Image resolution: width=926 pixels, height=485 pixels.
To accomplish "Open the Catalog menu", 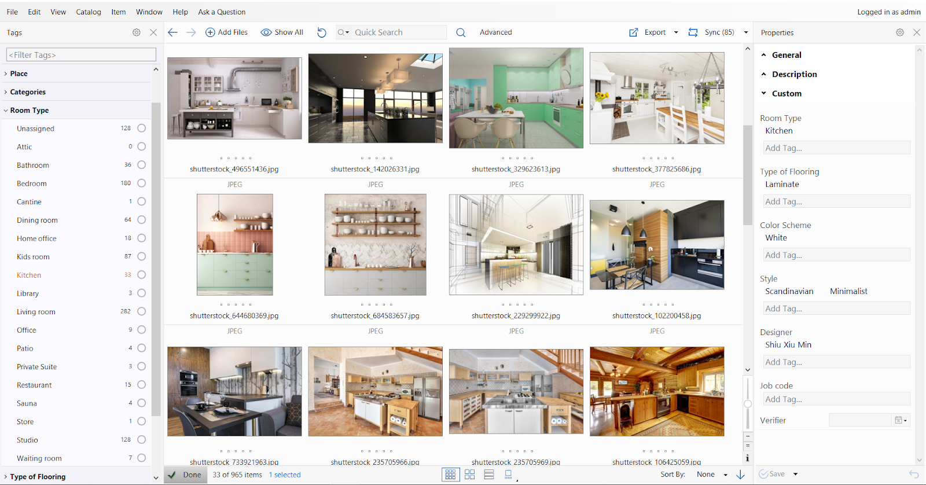I will pos(89,12).
